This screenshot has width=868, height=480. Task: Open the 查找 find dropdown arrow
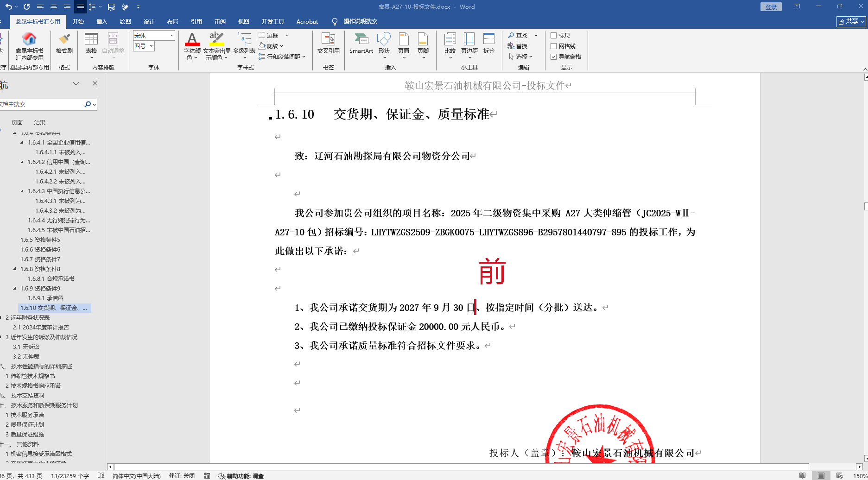point(536,35)
